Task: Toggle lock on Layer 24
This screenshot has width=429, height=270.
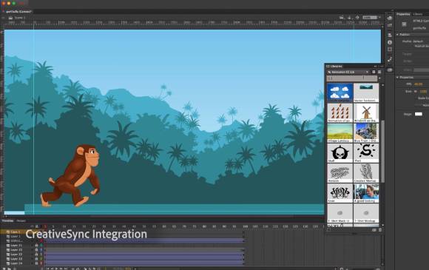Action: coord(36,263)
